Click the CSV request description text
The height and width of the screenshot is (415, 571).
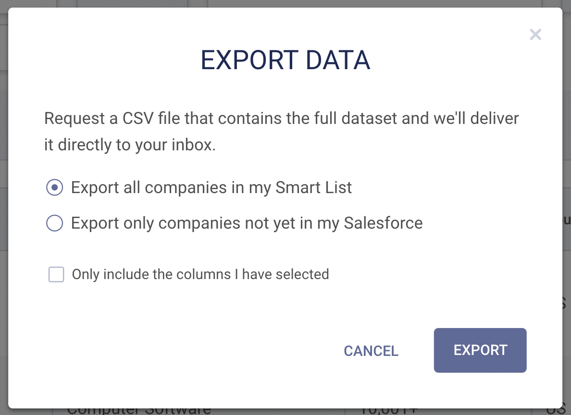281,131
